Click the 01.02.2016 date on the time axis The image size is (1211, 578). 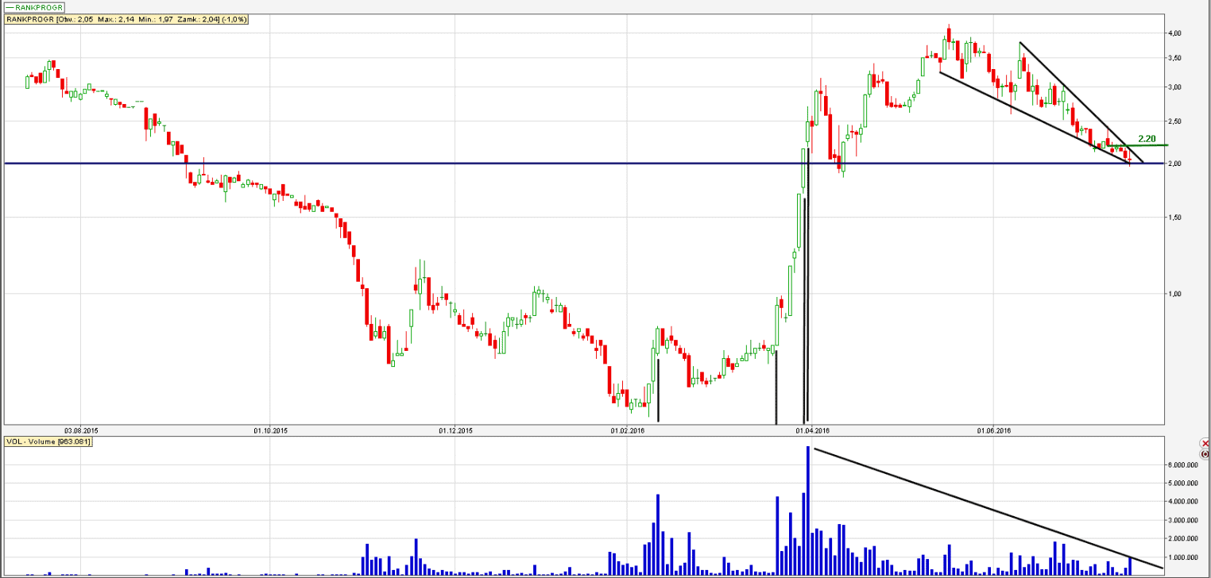point(627,431)
